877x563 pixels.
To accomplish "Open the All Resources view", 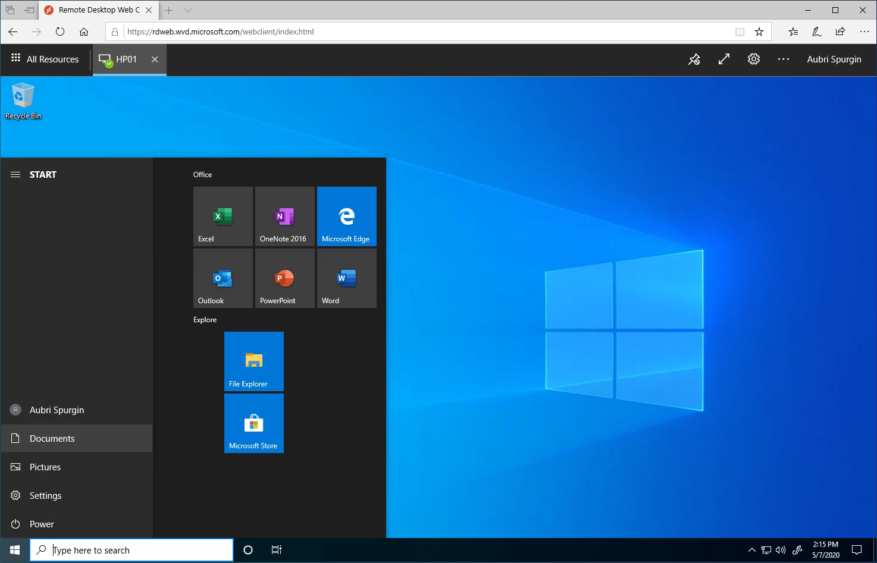I will (x=45, y=59).
